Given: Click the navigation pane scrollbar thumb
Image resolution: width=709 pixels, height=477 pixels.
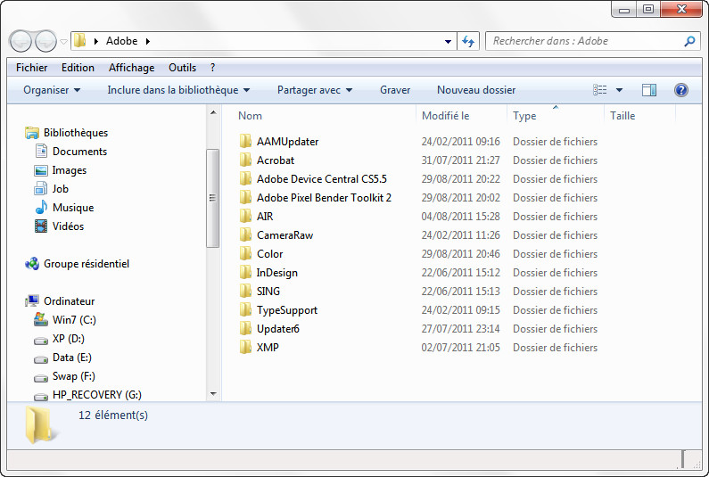Looking at the screenshot, I should coord(213,198).
